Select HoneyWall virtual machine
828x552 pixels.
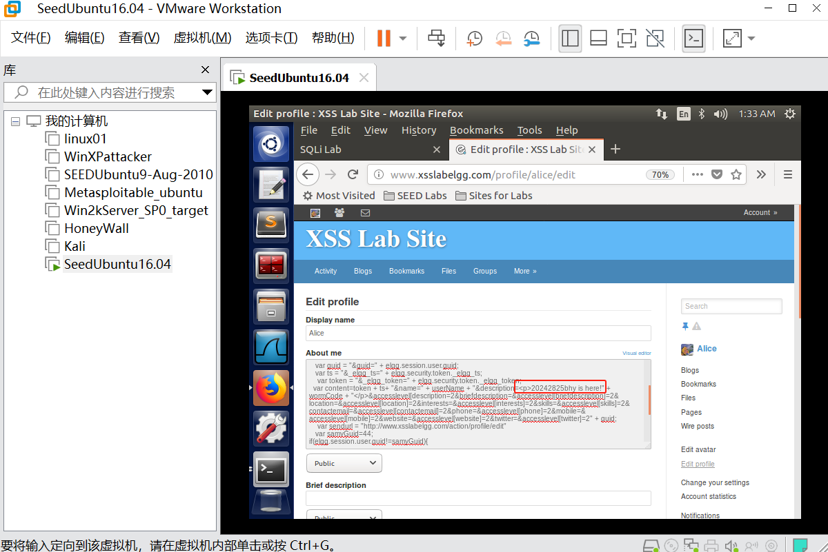97,228
